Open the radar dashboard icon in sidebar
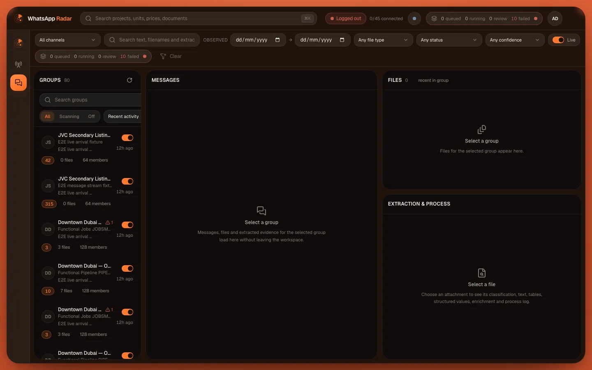 [x=18, y=43]
